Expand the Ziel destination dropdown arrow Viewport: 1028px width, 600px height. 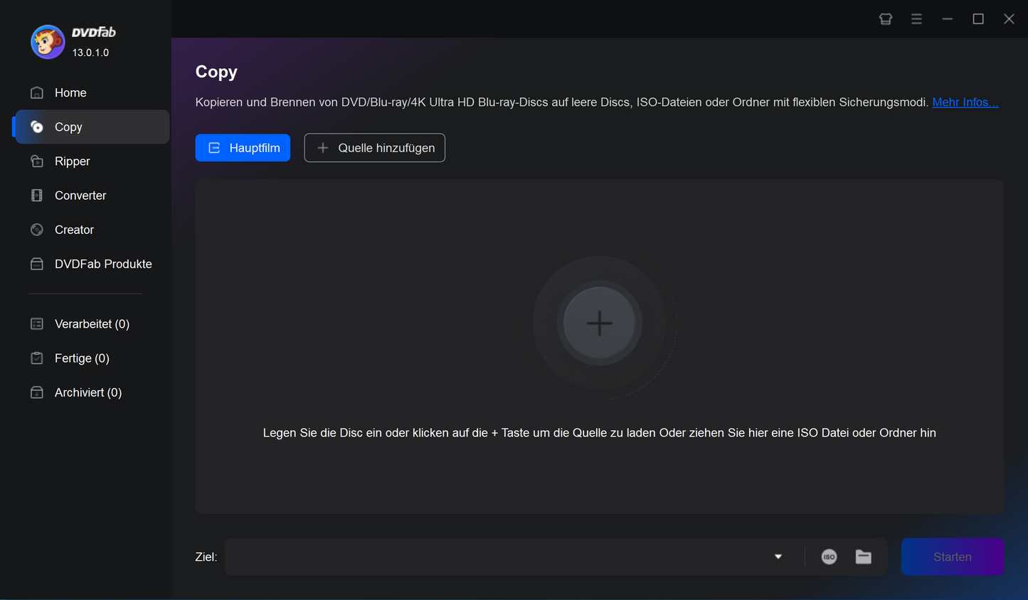click(778, 557)
